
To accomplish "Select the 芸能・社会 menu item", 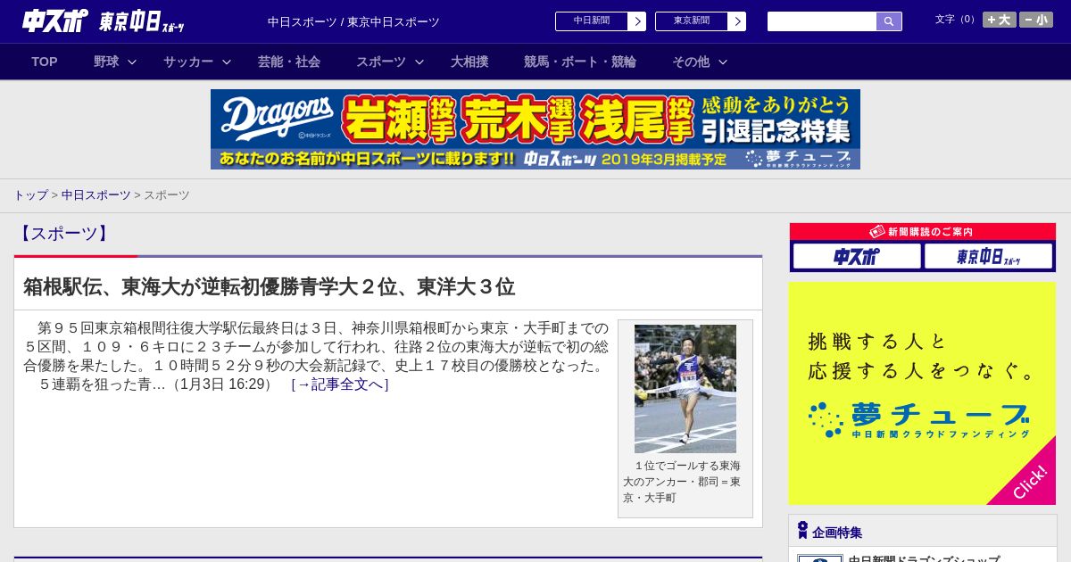I will [x=289, y=62].
